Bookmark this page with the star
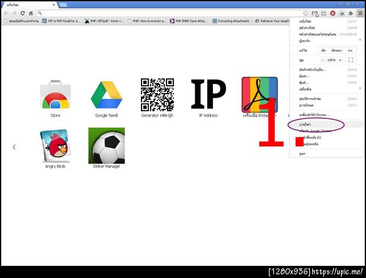 306,13
